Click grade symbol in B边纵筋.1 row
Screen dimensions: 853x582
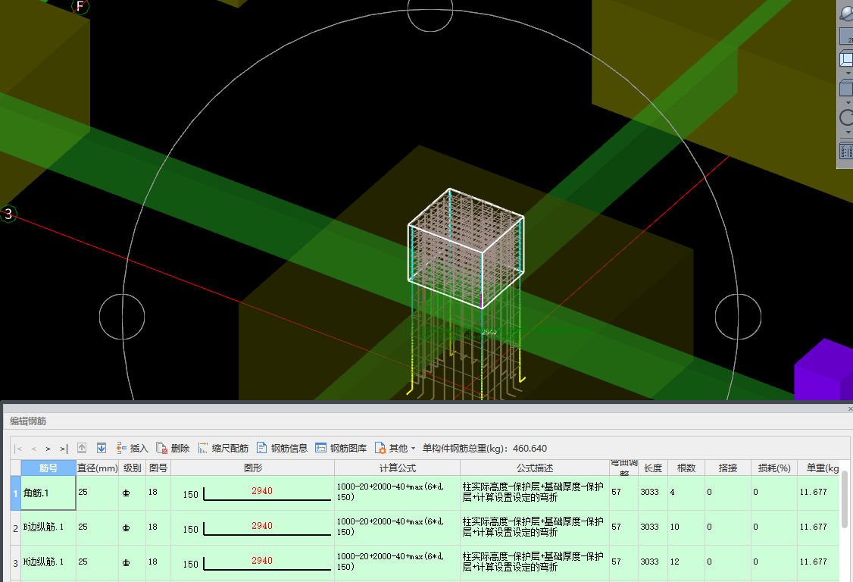127,527
